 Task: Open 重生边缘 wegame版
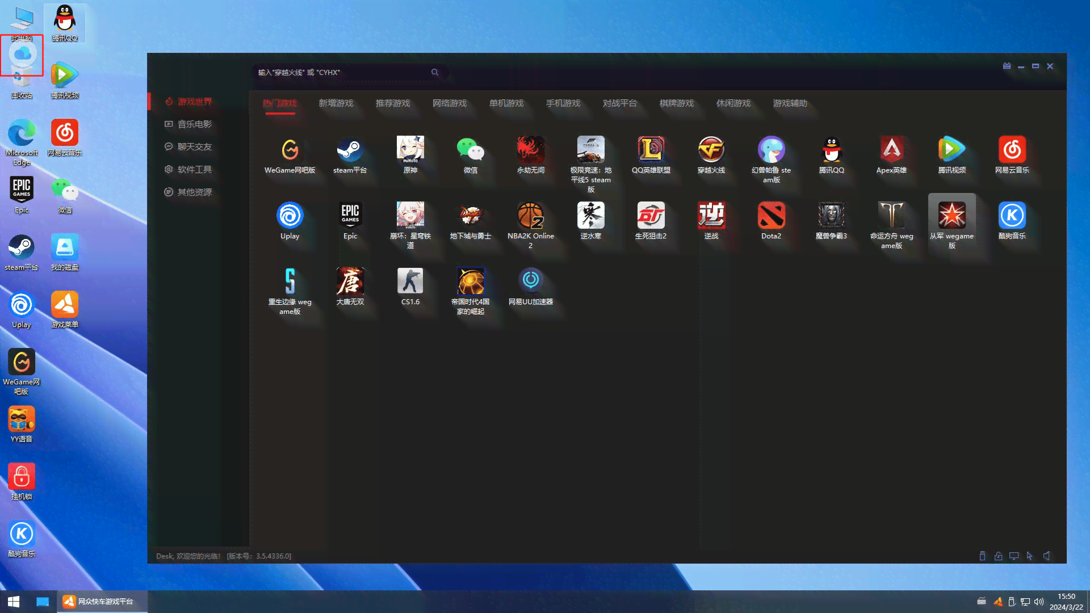[290, 291]
